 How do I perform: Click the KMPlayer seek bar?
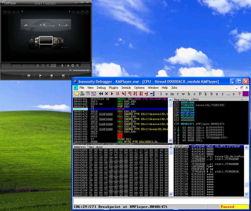coord(34,70)
